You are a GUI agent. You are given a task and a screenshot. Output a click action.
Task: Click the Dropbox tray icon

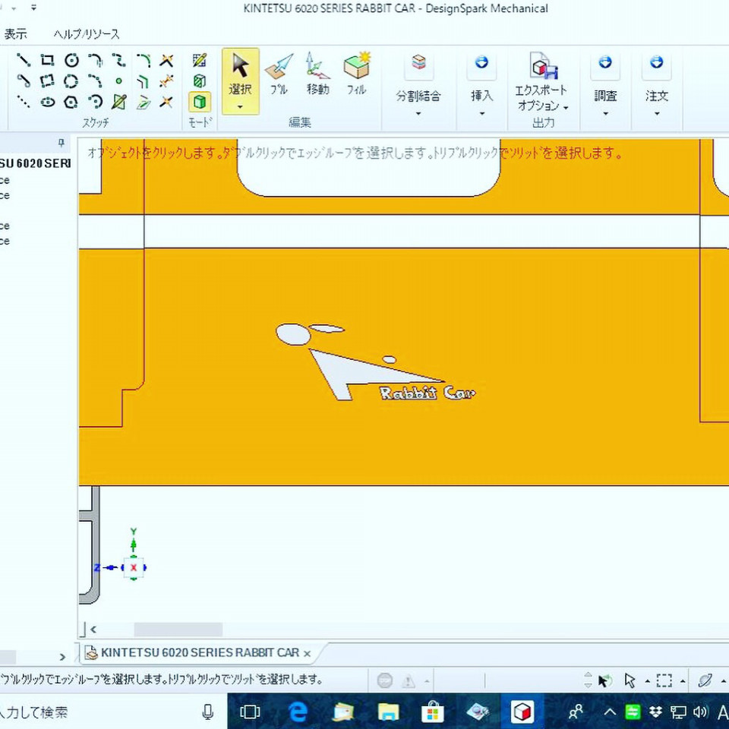click(x=655, y=712)
